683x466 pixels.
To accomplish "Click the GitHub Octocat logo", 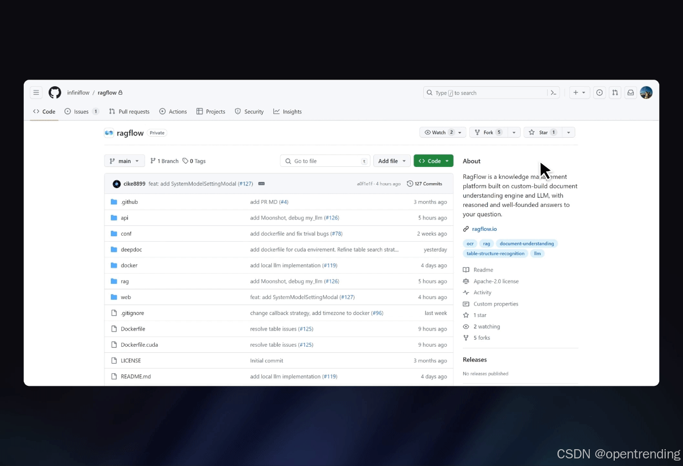I will pyautogui.click(x=55, y=93).
